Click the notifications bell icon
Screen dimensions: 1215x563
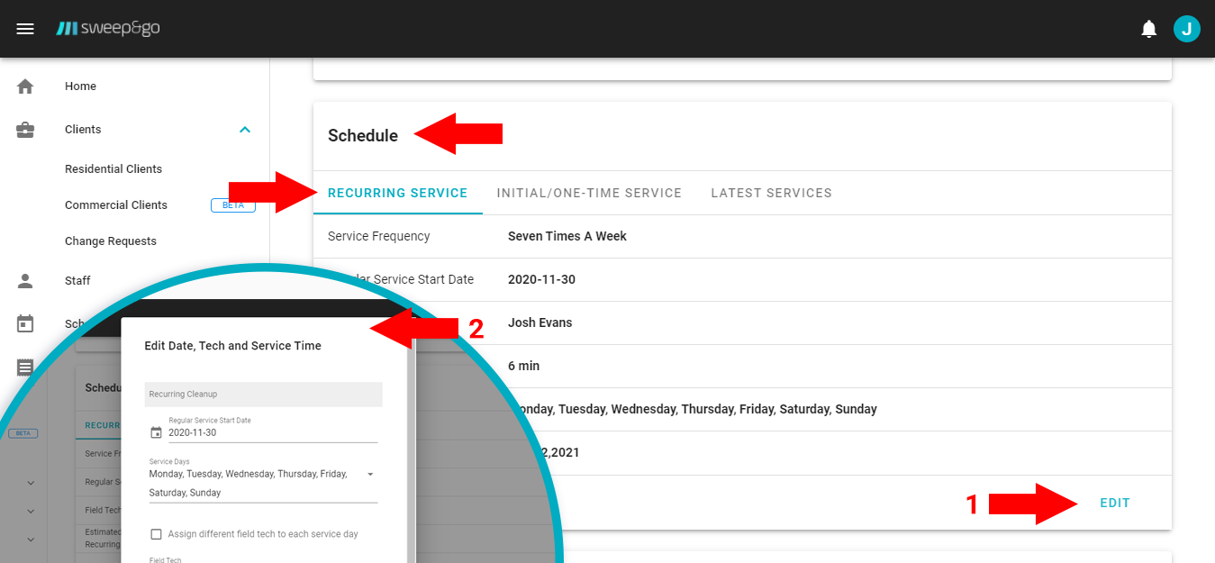[x=1148, y=29]
